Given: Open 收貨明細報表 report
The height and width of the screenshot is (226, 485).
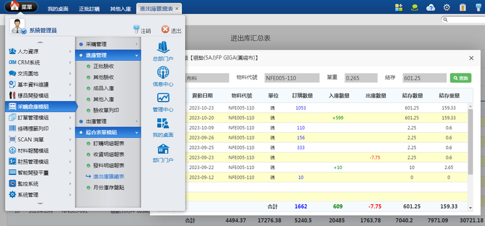Looking at the screenshot, I should (x=109, y=155).
